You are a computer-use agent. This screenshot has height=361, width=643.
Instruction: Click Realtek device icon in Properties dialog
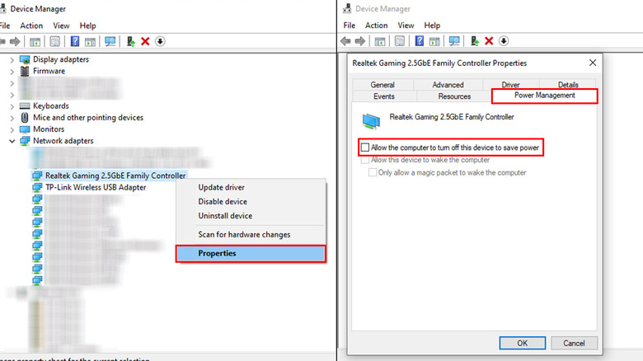371,121
